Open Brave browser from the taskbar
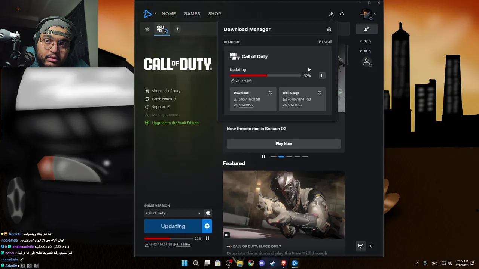 284,263
